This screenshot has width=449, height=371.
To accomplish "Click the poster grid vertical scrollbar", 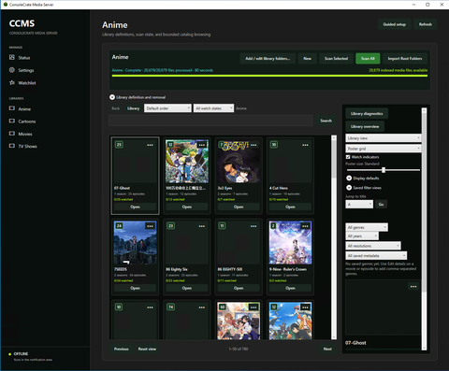I will click(x=334, y=237).
